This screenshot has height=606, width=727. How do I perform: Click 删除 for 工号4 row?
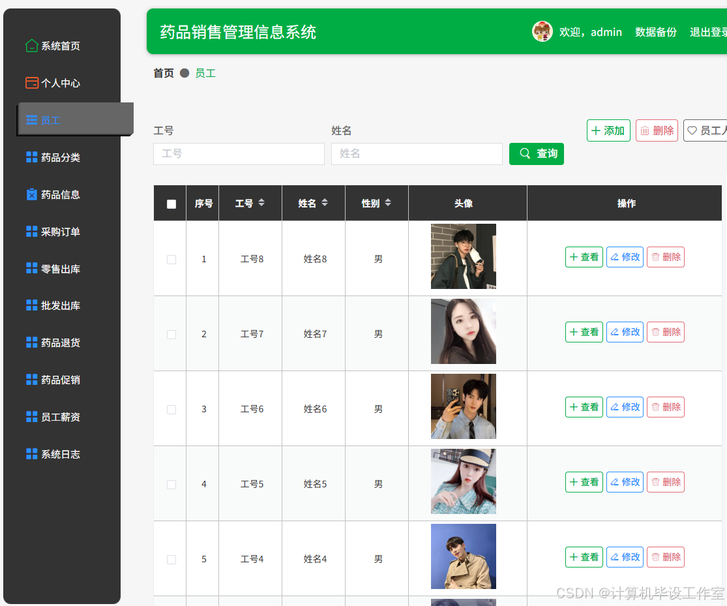(x=666, y=557)
